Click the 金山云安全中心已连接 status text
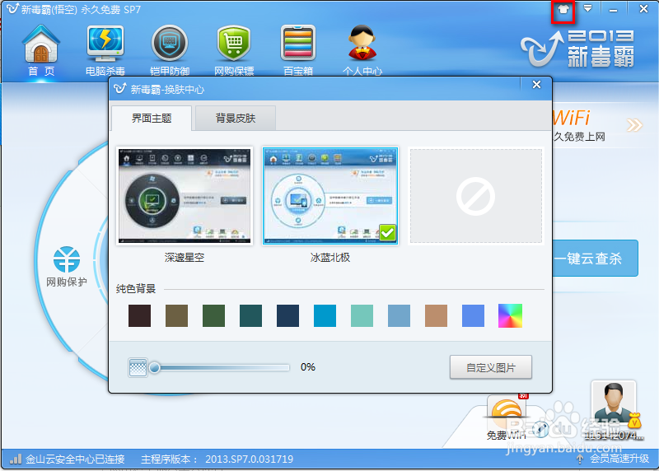The height and width of the screenshot is (471, 659). click(x=75, y=459)
